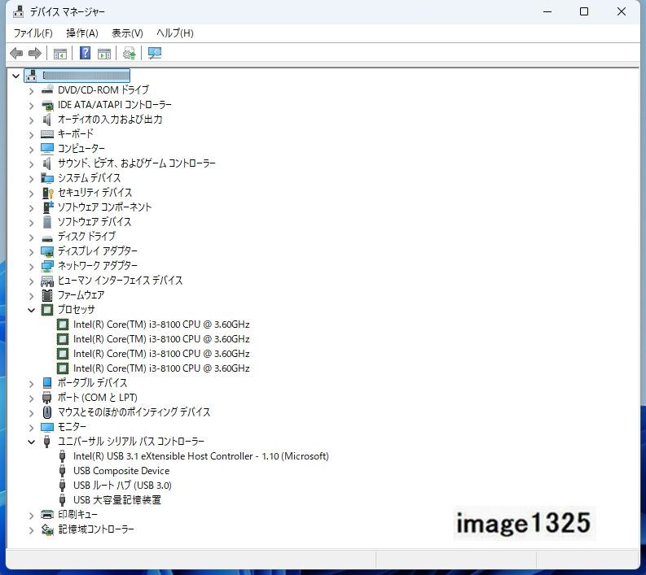Click the サウンド、ビデオ speaker icon
Viewport: 646px width, 575px height.
coord(47,163)
